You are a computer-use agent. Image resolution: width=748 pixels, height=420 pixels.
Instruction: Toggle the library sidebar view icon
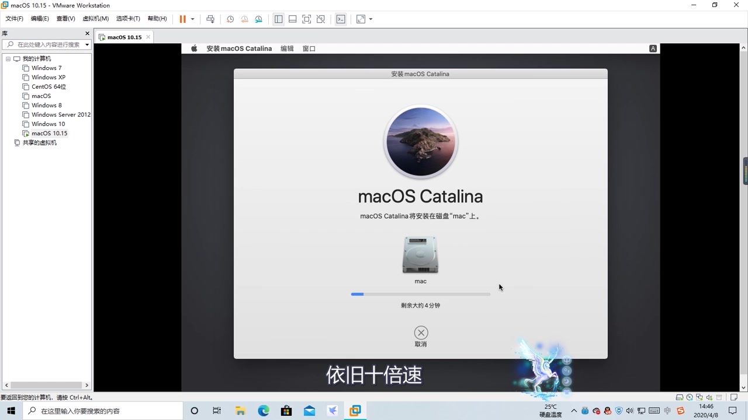278,19
